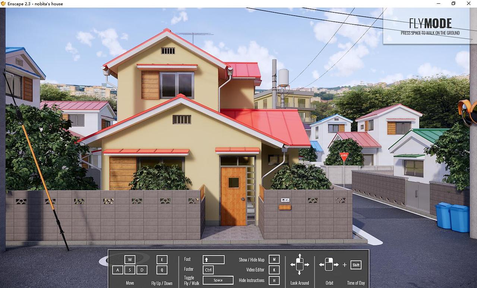Click the K key icon for Video Editor
477x288 pixels.
coord(274,270)
